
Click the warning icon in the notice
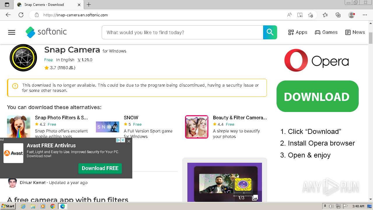point(15,86)
